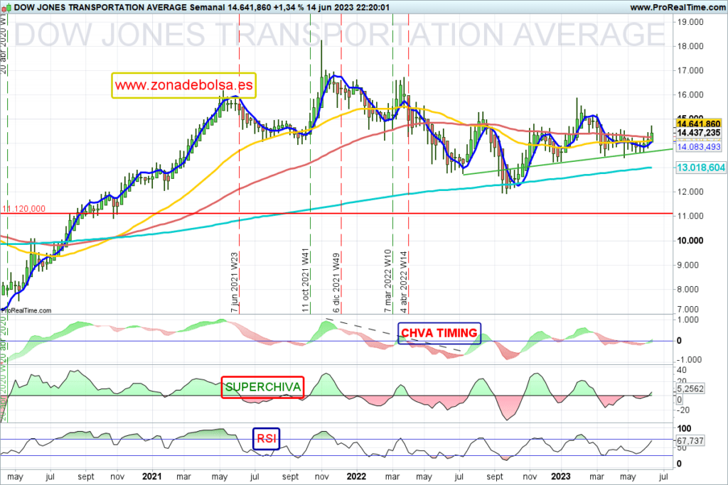The width and height of the screenshot is (728, 485).
Task: Click the 9.000 price axis label
Action: point(688,265)
